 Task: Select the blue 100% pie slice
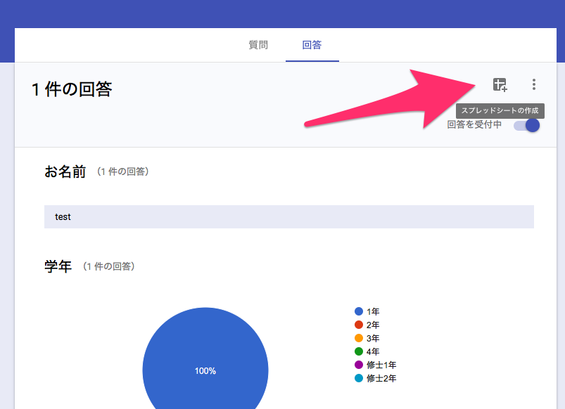coord(205,370)
